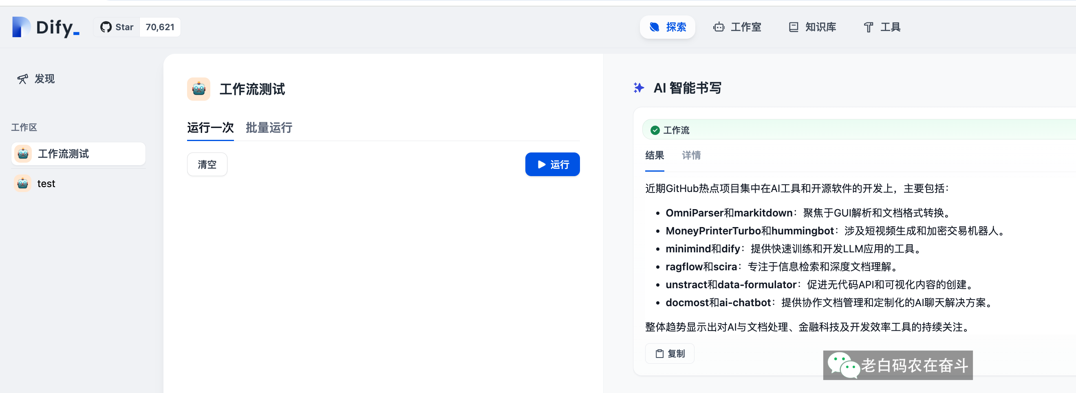The height and width of the screenshot is (393, 1076).
Task: Click the ragflow和scira bullet
Action: point(783,267)
